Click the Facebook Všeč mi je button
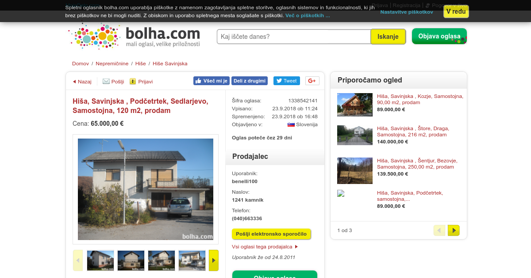 (x=211, y=81)
